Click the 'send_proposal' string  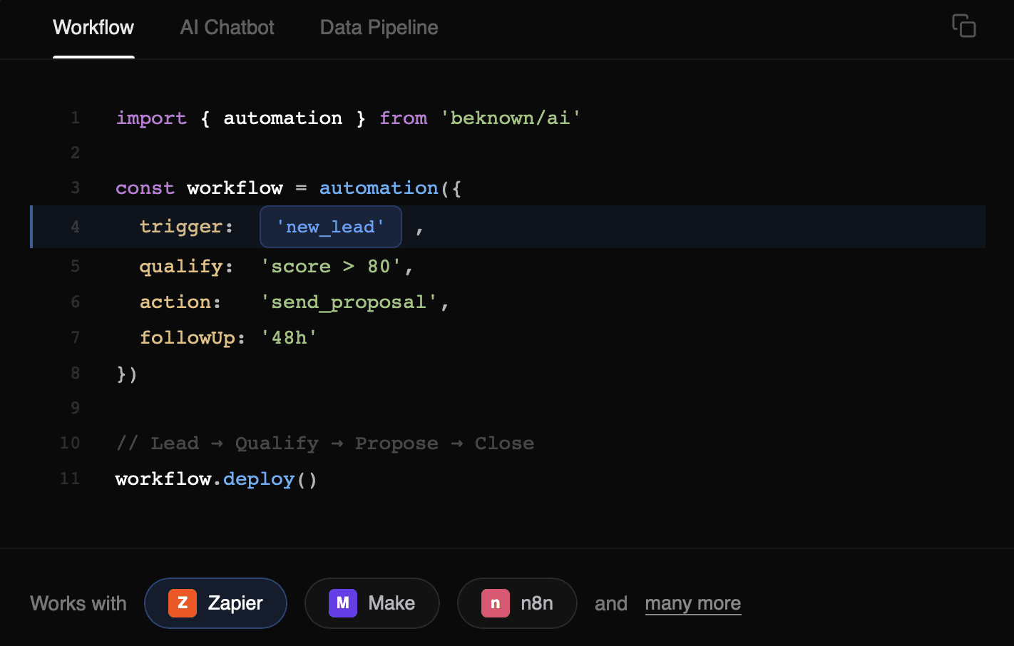(x=349, y=302)
